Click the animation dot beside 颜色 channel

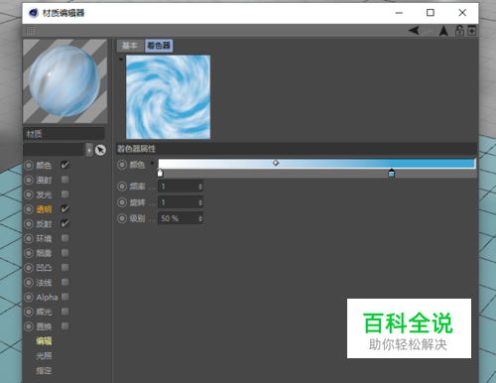[29, 166]
